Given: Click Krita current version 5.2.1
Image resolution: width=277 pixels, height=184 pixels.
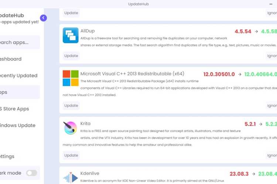Looking at the screenshot, I should [x=250, y=124].
